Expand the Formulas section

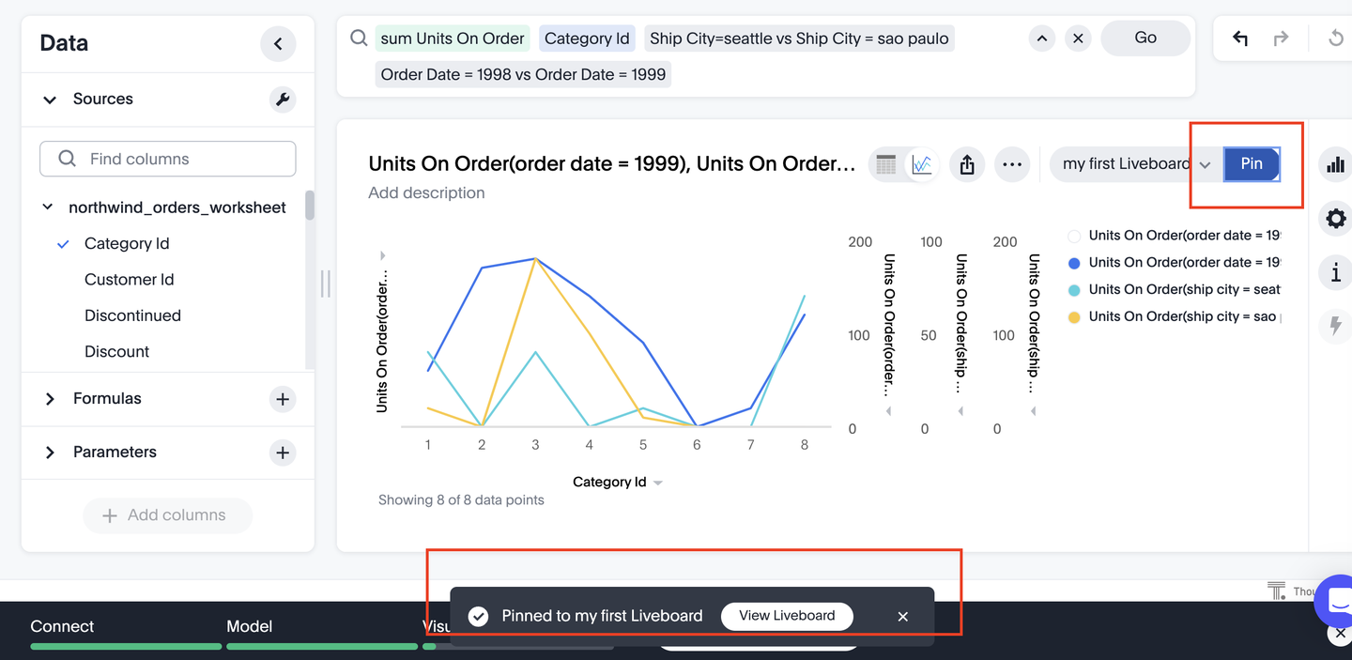(50, 399)
